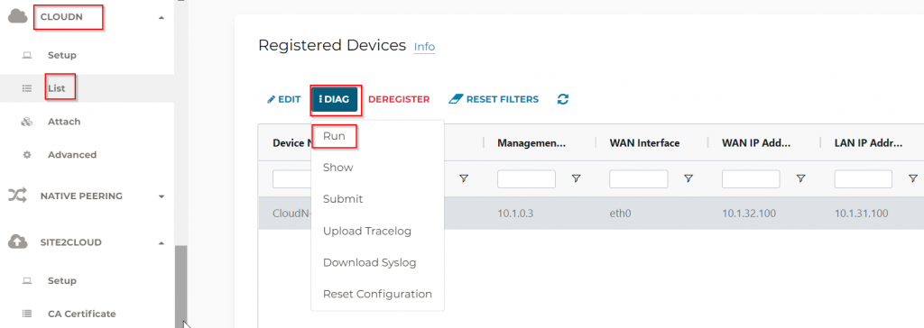Click the WAN IP Address filter input

751,179
